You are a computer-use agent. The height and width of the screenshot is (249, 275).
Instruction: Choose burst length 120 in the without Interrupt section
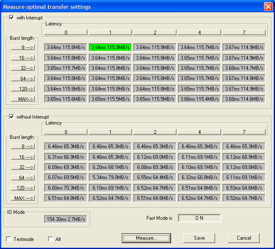tap(22, 187)
